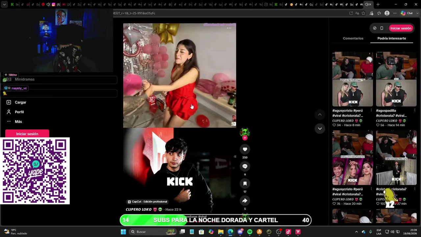
Task: Open the CapCut Edición profesional tag
Action: pos(147,202)
